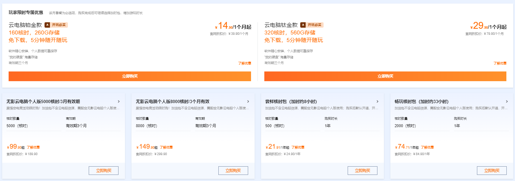Open 了解优惠 next to ¥21.91 price
Screen dimensions: 515x181
pos(298,147)
